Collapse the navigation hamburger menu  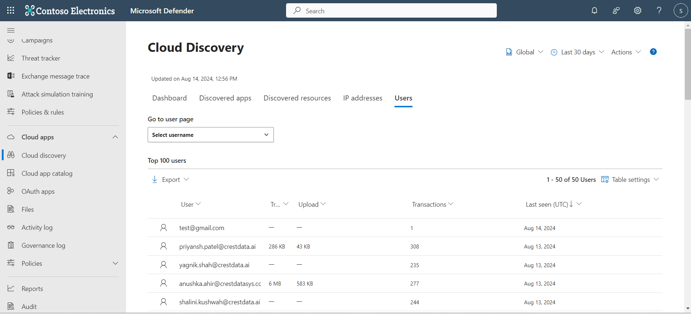pyautogui.click(x=11, y=30)
